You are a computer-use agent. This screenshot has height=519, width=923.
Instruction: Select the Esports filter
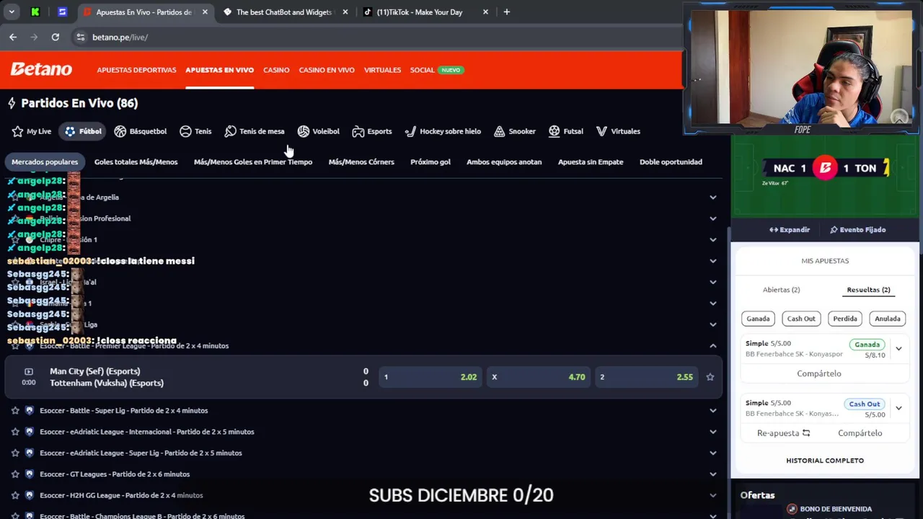372,131
